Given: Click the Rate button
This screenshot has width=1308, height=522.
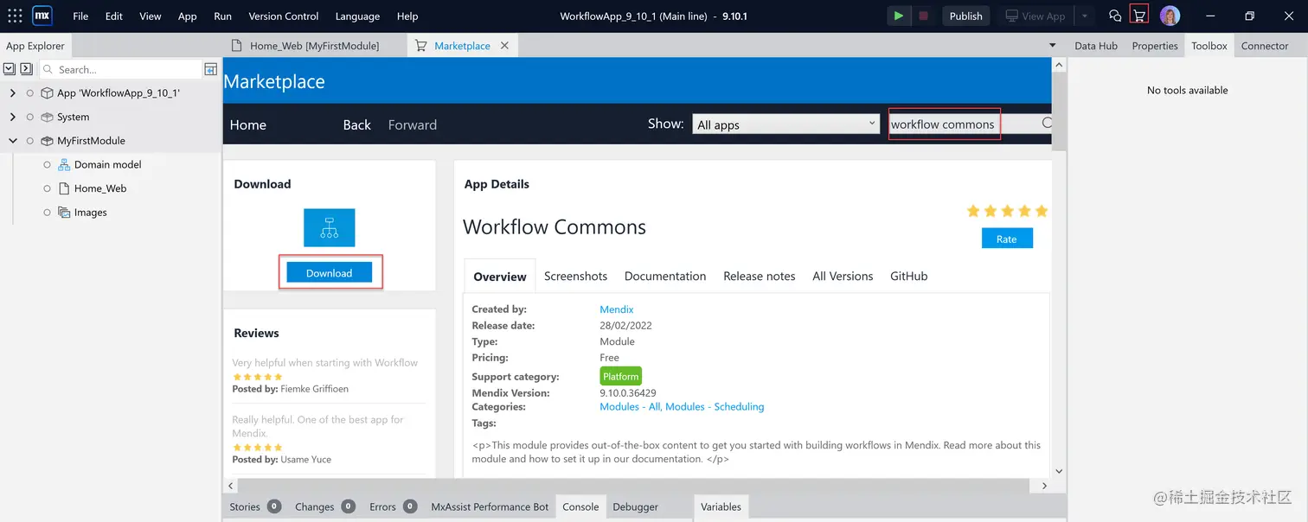Looking at the screenshot, I should pos(1007,239).
